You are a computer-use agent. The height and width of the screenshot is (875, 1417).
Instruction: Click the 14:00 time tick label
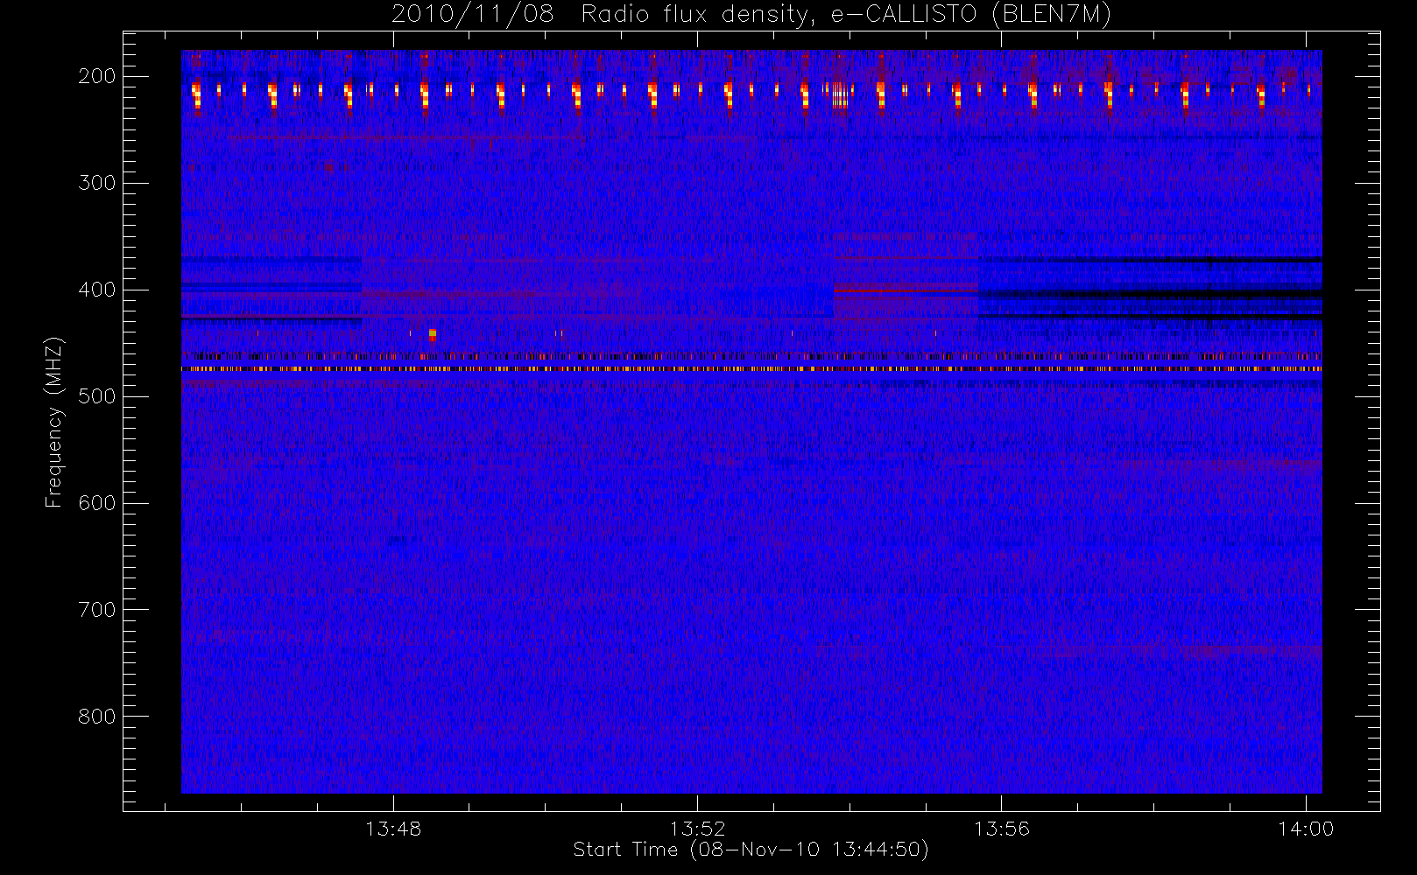pos(1306,829)
